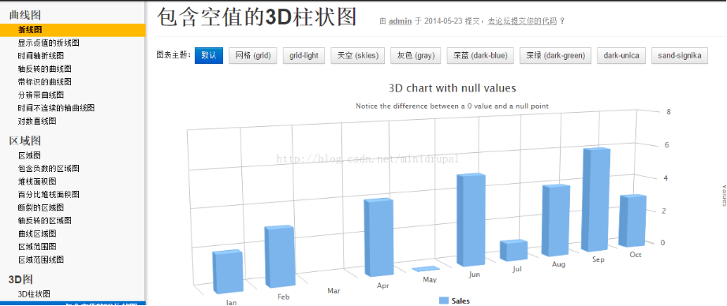727x306 pixels.
Task: Open 折线图 in the sidebar
Action: (30, 30)
